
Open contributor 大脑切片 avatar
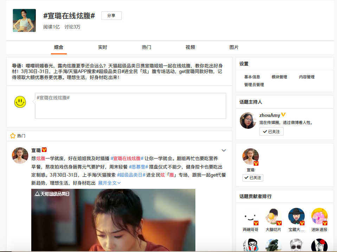273,216
